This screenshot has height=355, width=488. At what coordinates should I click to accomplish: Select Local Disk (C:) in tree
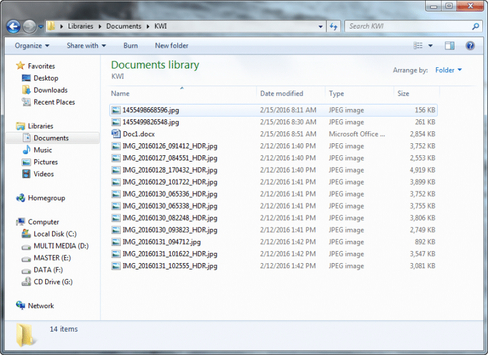click(x=55, y=234)
